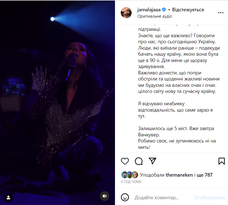Screen dimensions: 228x205
Task: Open the emoji picker smiley icon
Action: tap(125, 198)
